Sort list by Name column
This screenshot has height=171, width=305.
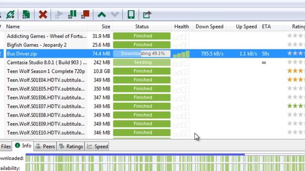[x=13, y=27]
